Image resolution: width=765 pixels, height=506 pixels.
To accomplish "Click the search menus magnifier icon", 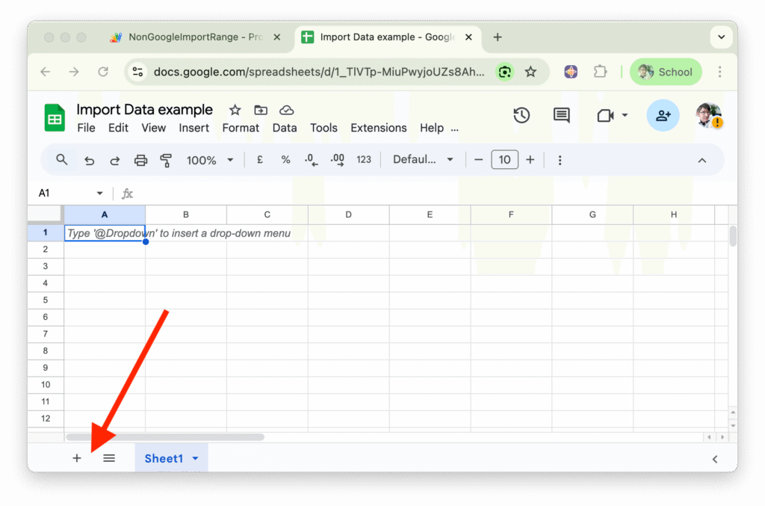I will [62, 160].
